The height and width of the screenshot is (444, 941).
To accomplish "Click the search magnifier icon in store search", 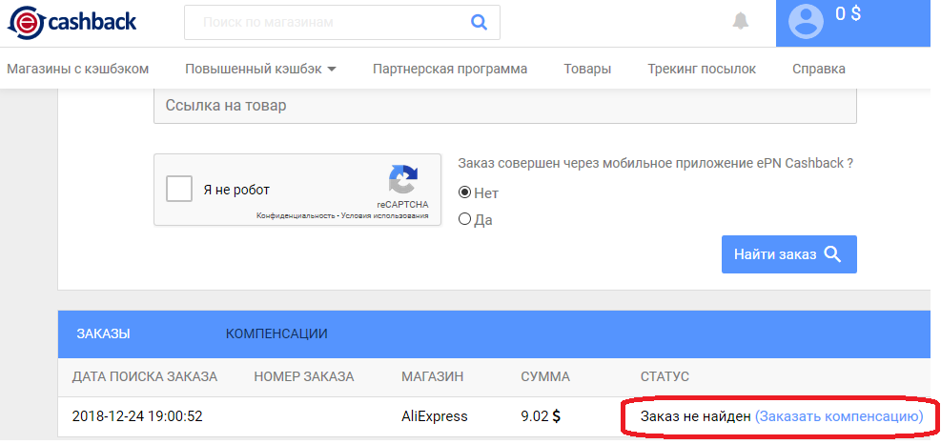I will (x=479, y=23).
